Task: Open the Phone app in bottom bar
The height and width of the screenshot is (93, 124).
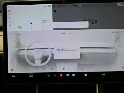Action: tap(49, 75)
